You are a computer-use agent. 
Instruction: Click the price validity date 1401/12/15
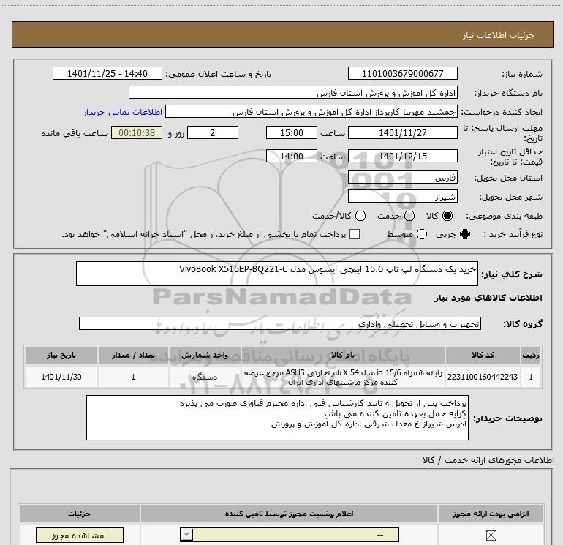402,156
